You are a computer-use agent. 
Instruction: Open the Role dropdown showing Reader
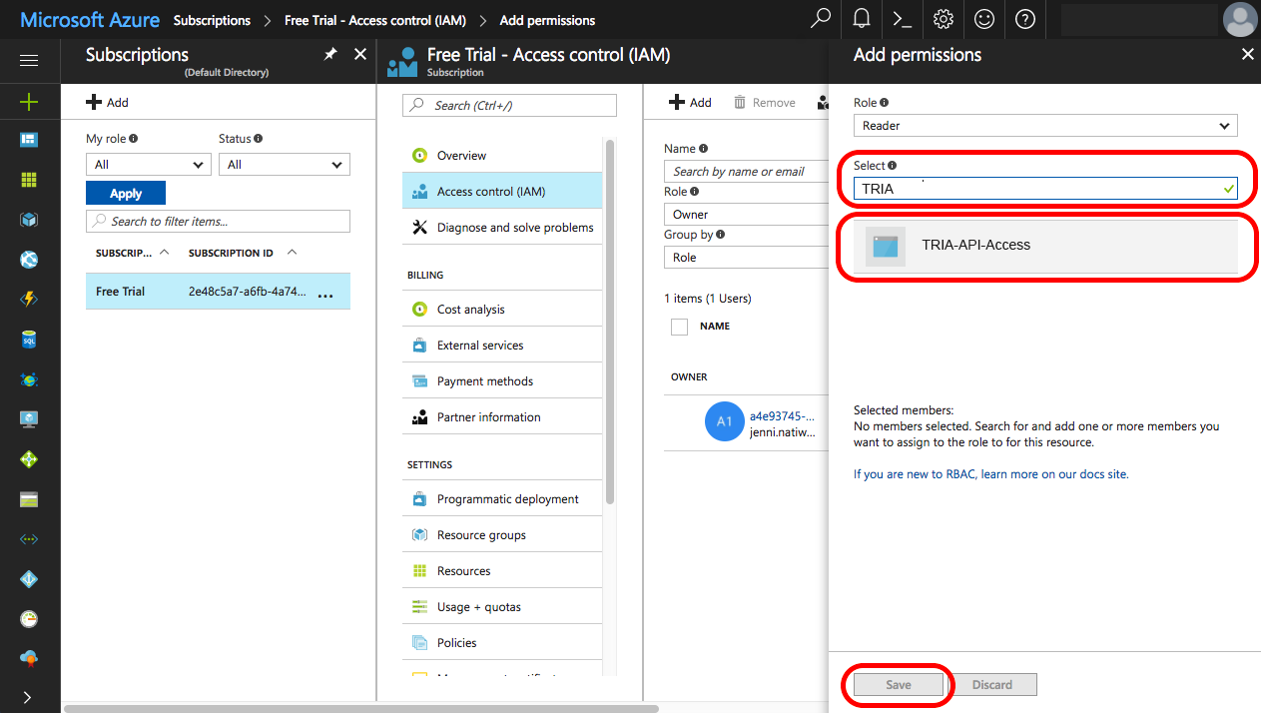pyautogui.click(x=1045, y=126)
